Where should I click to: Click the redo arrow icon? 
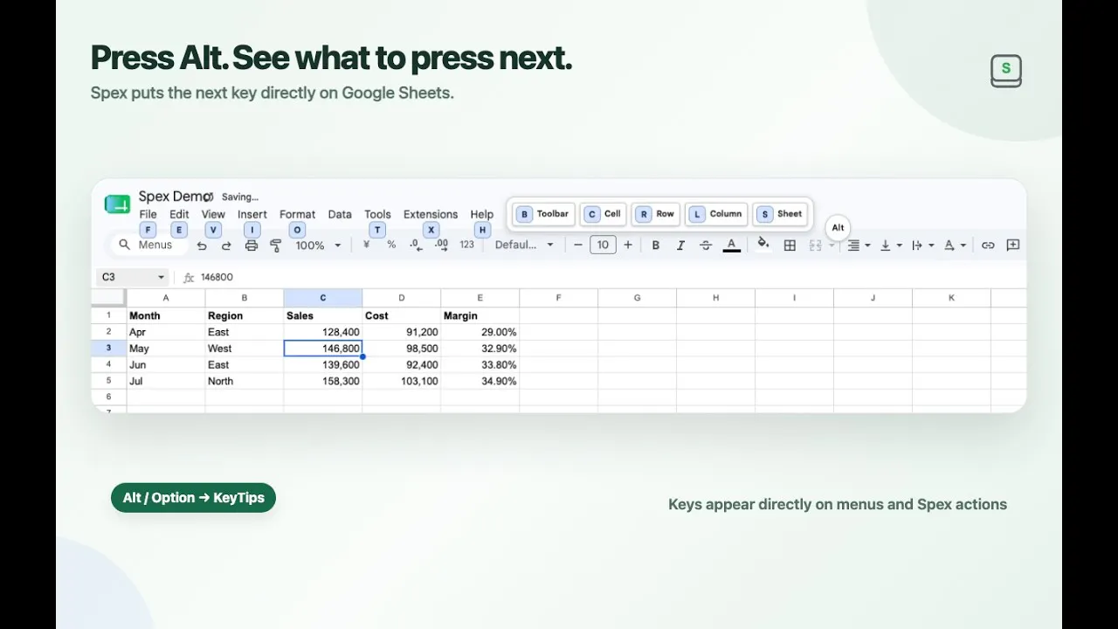(x=226, y=245)
